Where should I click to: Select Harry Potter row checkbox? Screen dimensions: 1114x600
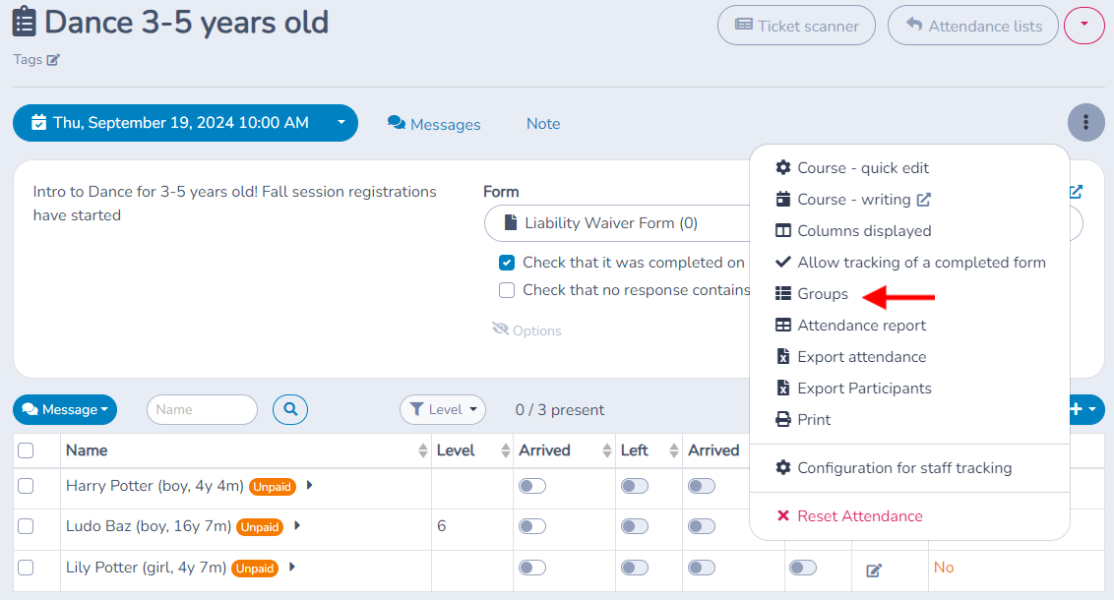pyautogui.click(x=26, y=486)
